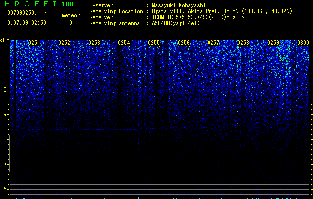This screenshot has height=199, width=313.
Task: Click the 0258 time marker
Action: coord(243,43)
